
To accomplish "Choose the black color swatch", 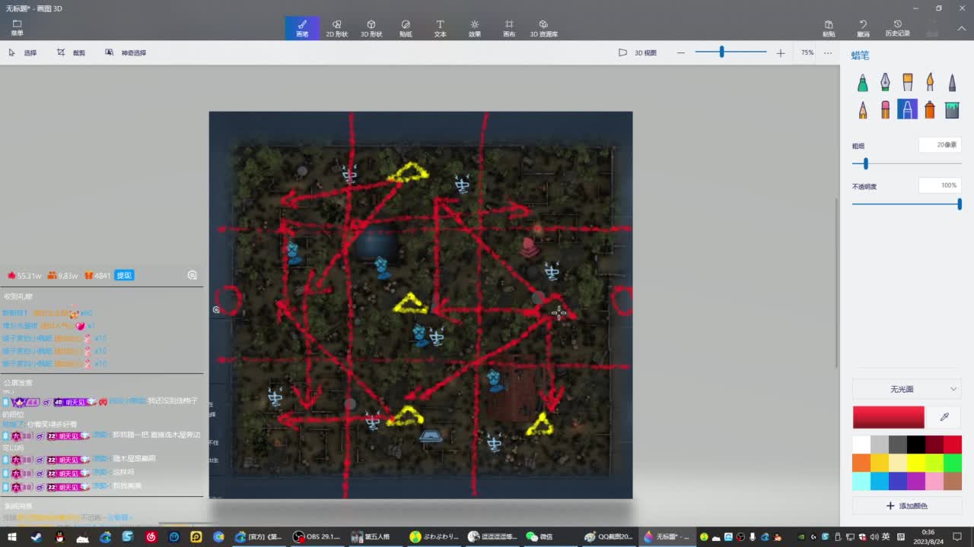I will [x=916, y=444].
